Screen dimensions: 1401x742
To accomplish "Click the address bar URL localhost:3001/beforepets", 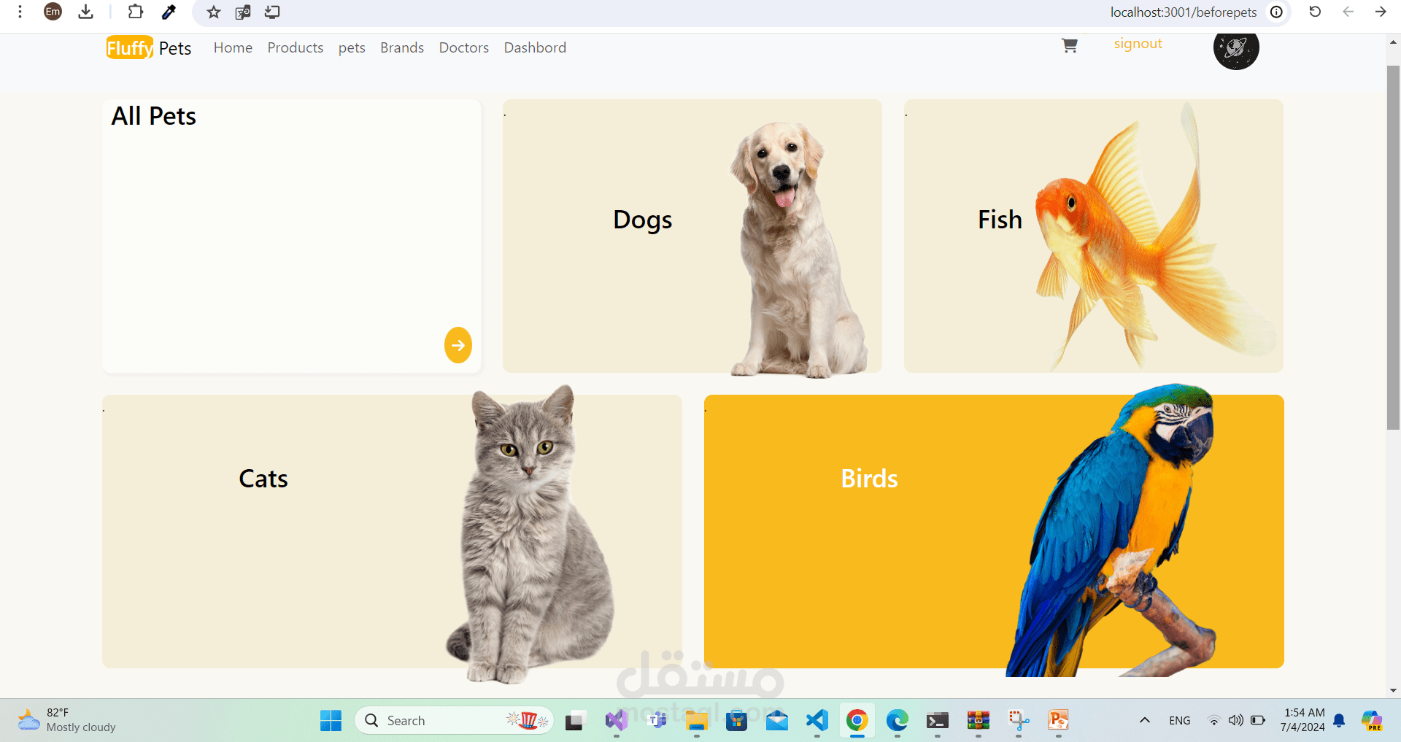I will coord(1183,12).
